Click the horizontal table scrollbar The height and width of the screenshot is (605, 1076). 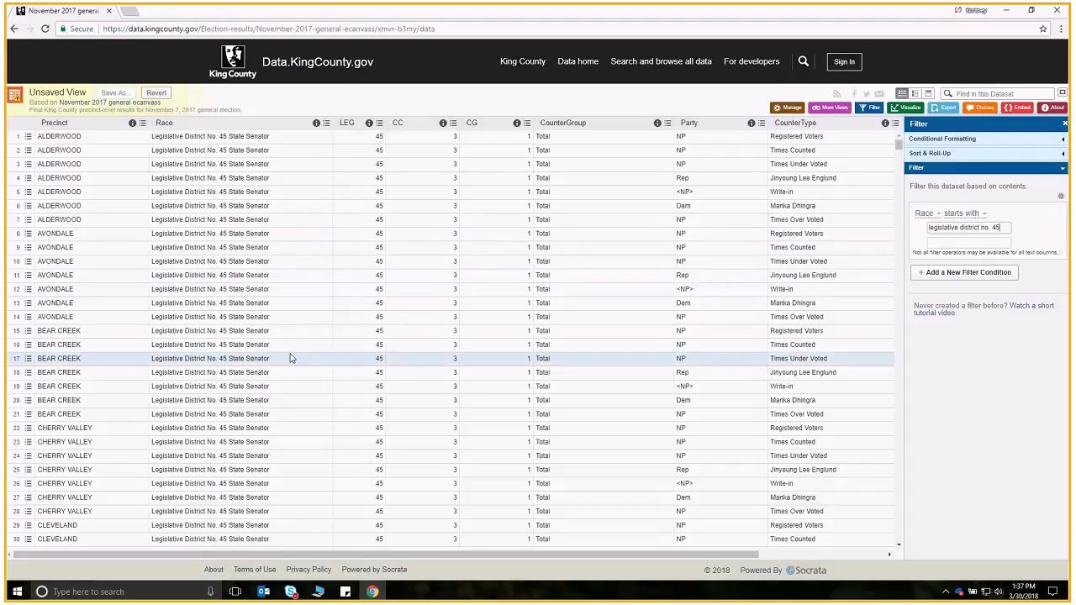coord(387,554)
